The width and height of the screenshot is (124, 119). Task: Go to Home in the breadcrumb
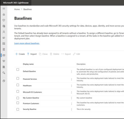point(17,9)
